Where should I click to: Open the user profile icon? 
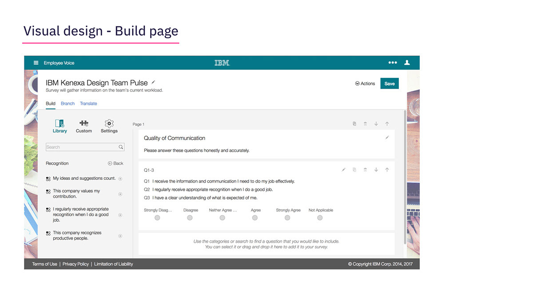tap(407, 63)
